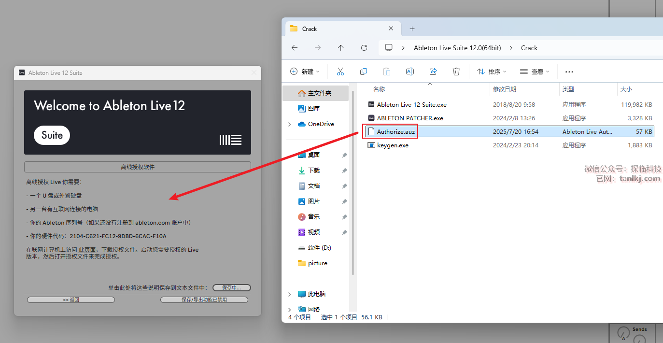The width and height of the screenshot is (663, 343).
Task: Open 下载 (Downloads) in the sidebar
Action: click(x=314, y=170)
